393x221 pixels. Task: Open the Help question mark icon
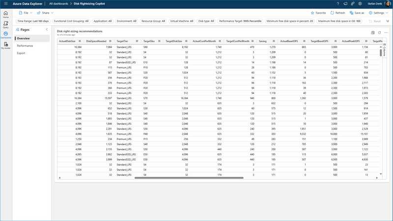point(338,4)
